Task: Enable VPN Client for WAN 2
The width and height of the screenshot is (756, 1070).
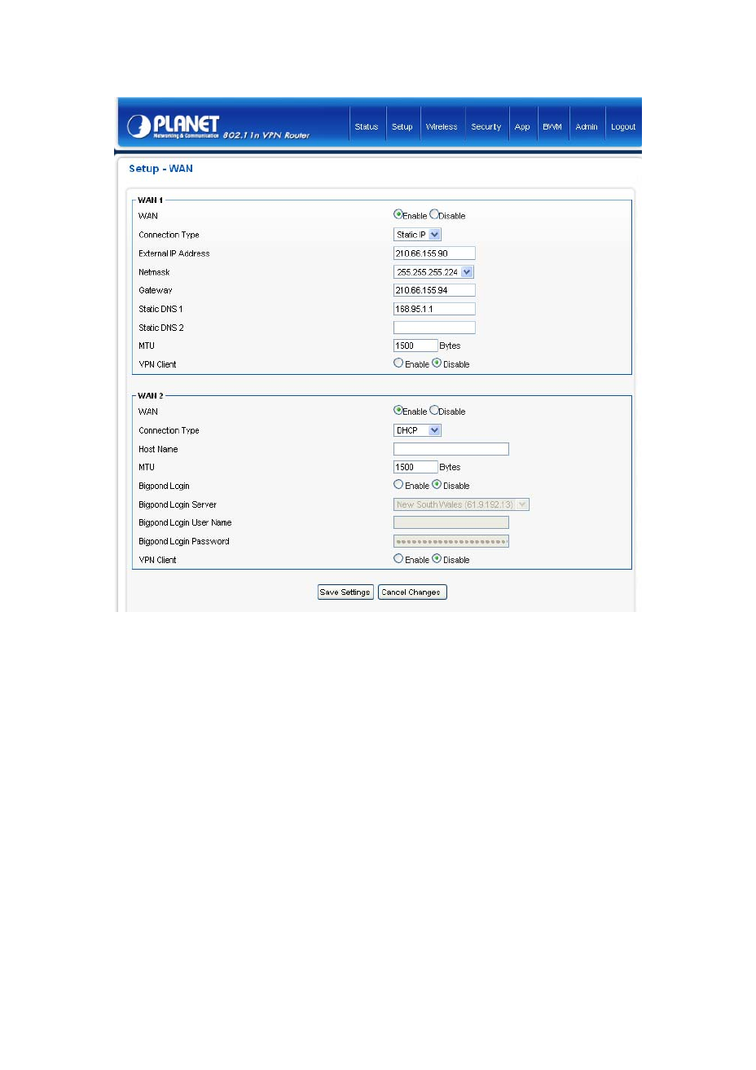Action: click(398, 559)
